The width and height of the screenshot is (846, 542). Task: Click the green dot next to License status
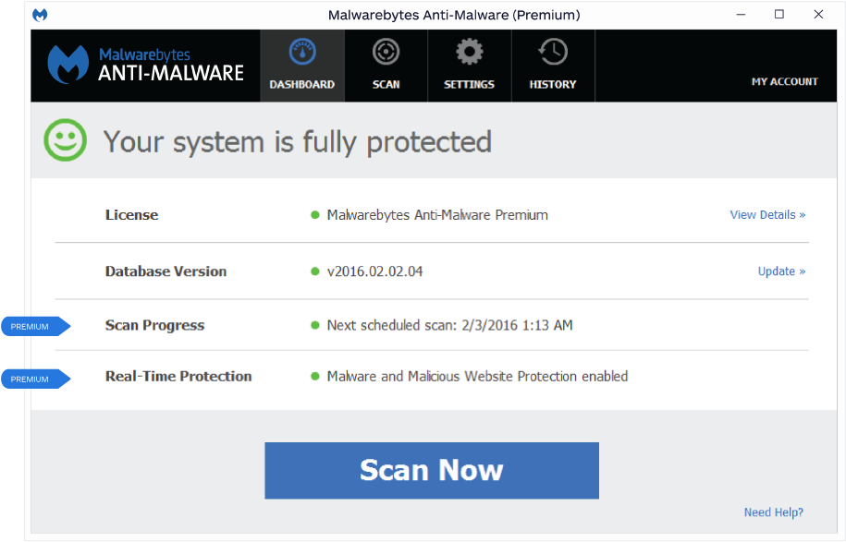pos(315,215)
